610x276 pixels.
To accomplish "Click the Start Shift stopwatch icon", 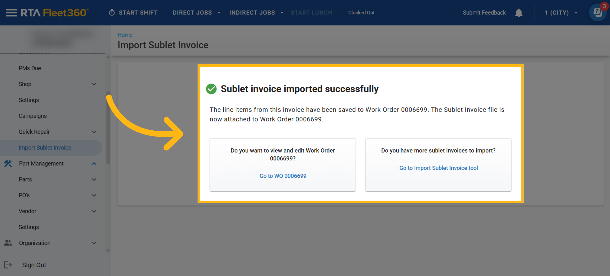I will [x=112, y=13].
